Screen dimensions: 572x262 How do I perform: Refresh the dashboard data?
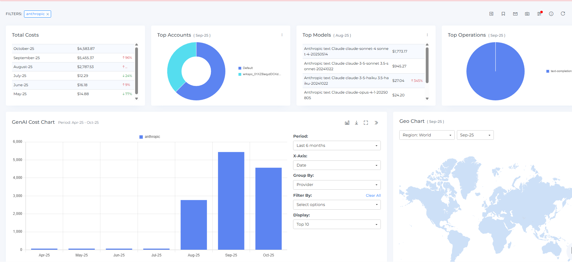point(563,14)
